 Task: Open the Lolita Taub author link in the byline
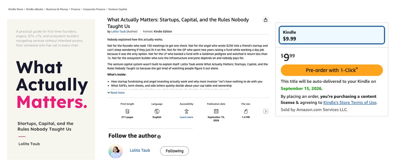(x=119, y=31)
